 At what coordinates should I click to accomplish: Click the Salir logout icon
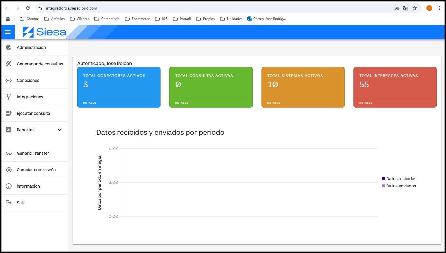click(x=9, y=203)
